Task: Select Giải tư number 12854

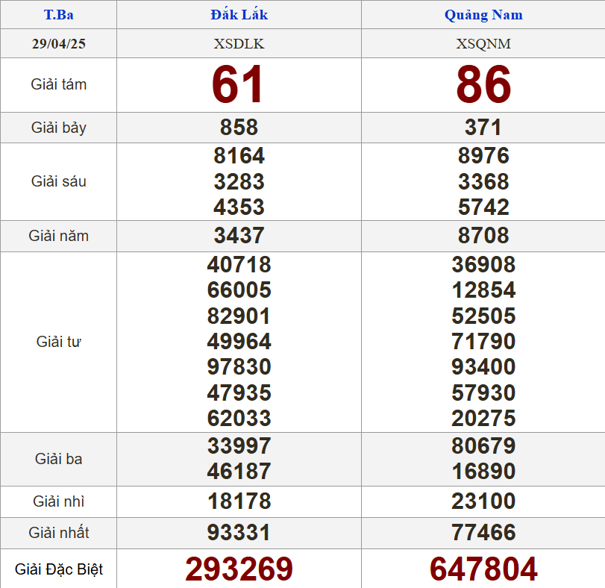Action: (483, 290)
